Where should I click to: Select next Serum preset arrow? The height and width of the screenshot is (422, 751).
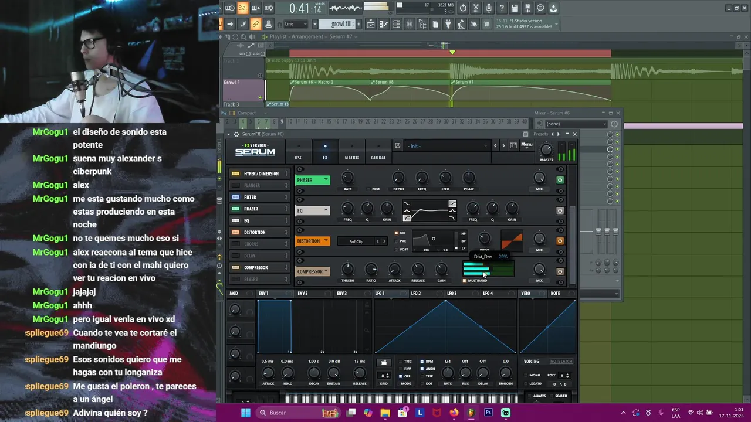click(x=503, y=145)
